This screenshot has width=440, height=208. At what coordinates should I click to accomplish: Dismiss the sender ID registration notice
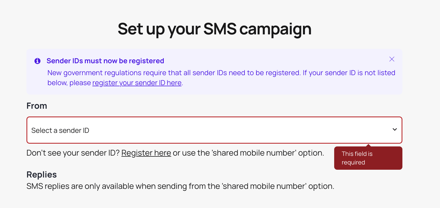[x=392, y=59]
